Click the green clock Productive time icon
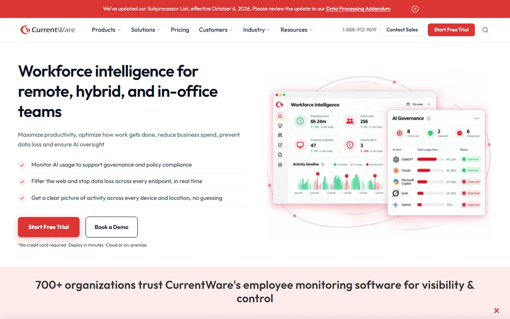This screenshot has height=319, width=510. point(300,121)
